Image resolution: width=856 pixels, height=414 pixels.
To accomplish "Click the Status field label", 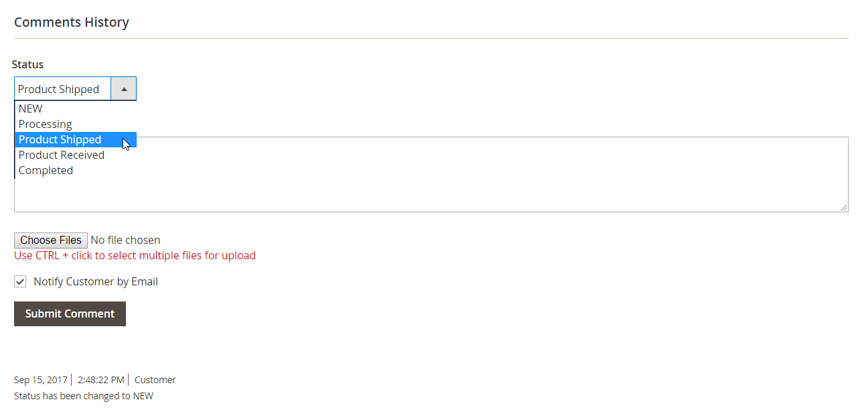I will coord(27,64).
